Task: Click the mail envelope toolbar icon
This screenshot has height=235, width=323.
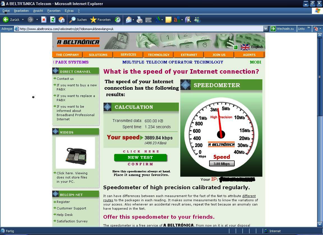Action: click(128, 20)
